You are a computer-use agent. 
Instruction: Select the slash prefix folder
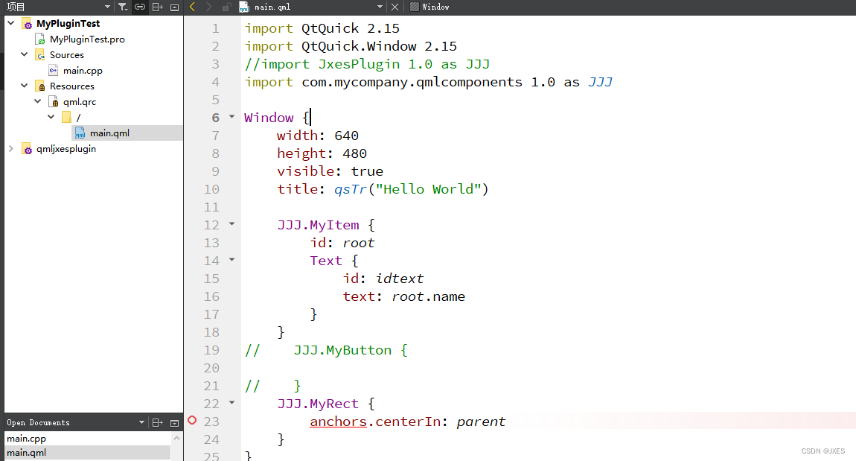pos(79,118)
